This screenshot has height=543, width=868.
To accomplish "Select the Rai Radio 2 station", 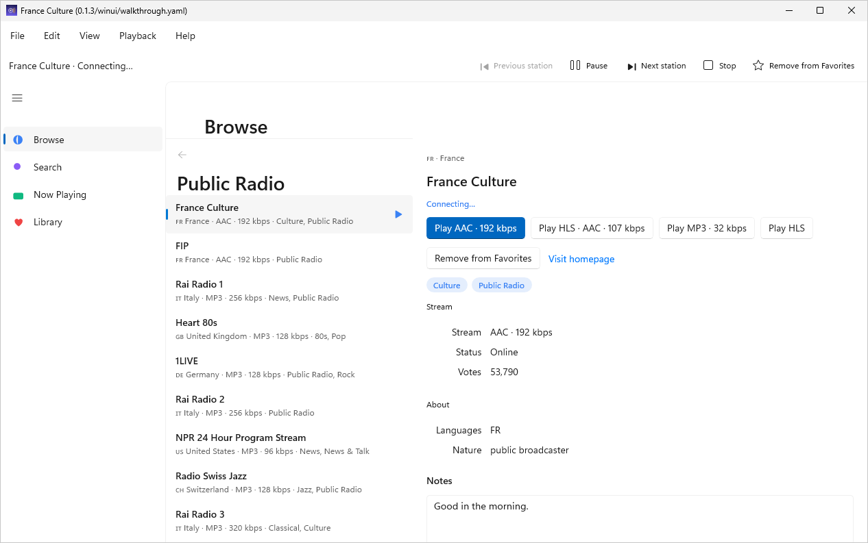I will [289, 406].
